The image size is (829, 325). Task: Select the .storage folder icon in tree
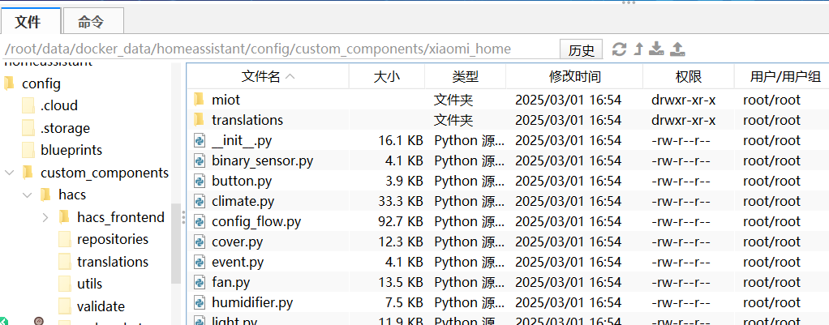tap(28, 128)
